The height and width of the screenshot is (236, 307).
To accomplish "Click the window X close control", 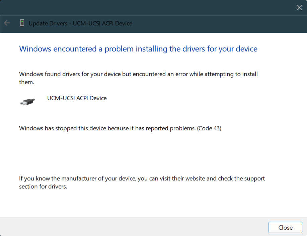I will pos(299,7).
